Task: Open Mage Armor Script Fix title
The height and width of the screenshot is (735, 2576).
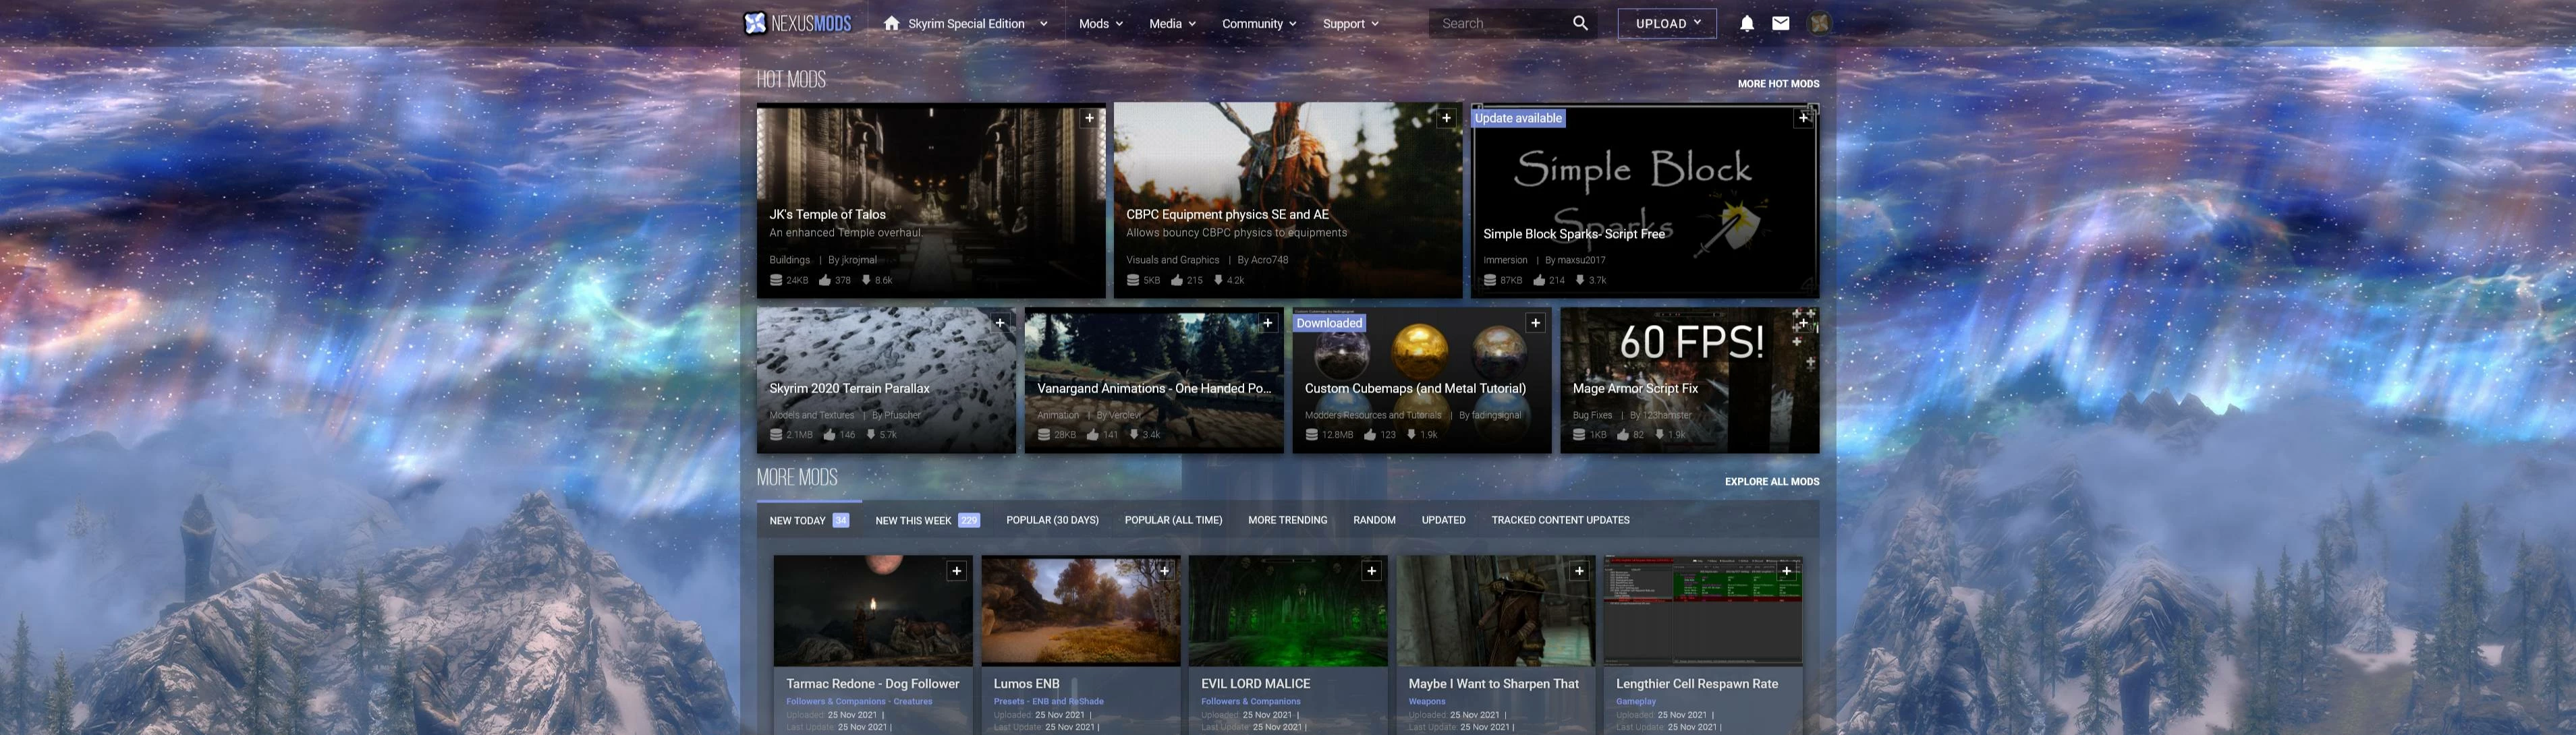Action: [x=1635, y=388]
